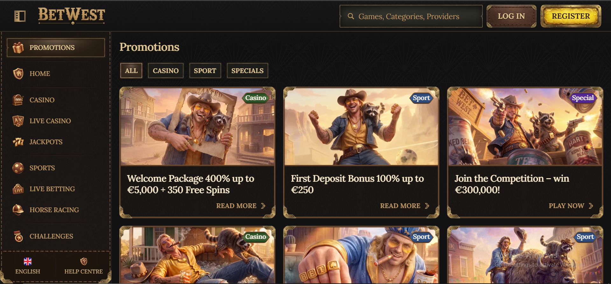Viewport: 611px width, 284px height.
Task: Select the Sports ball icon
Action: coord(18,168)
